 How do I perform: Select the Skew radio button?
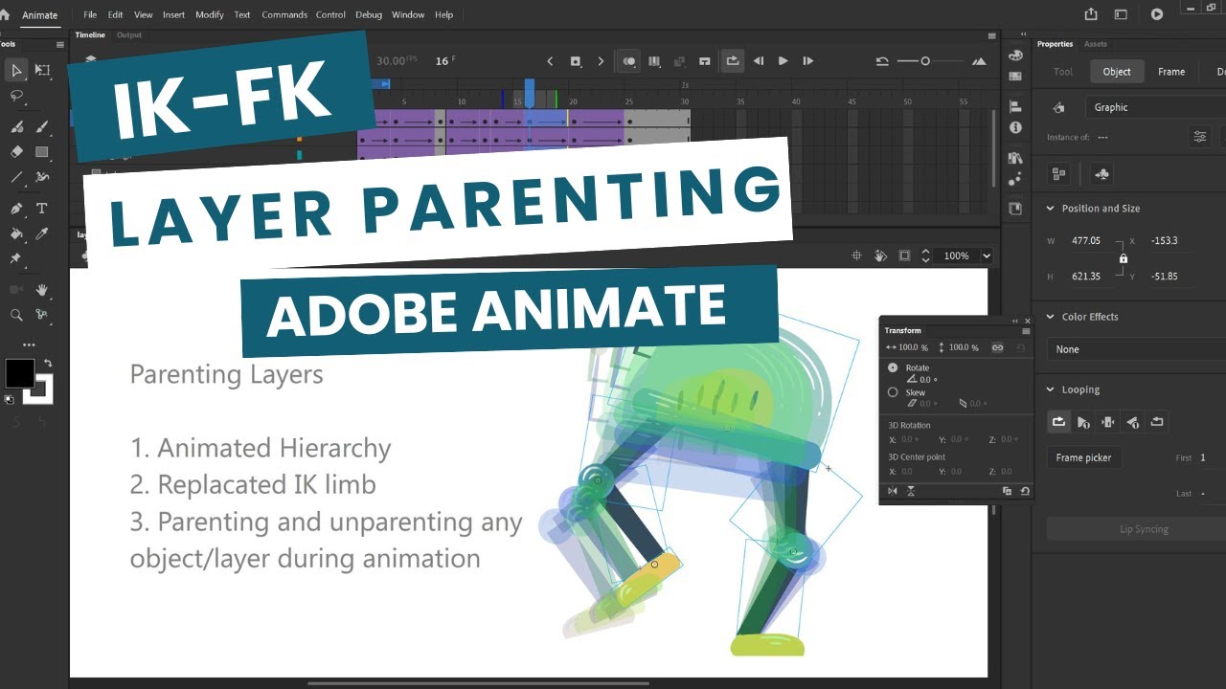(893, 392)
